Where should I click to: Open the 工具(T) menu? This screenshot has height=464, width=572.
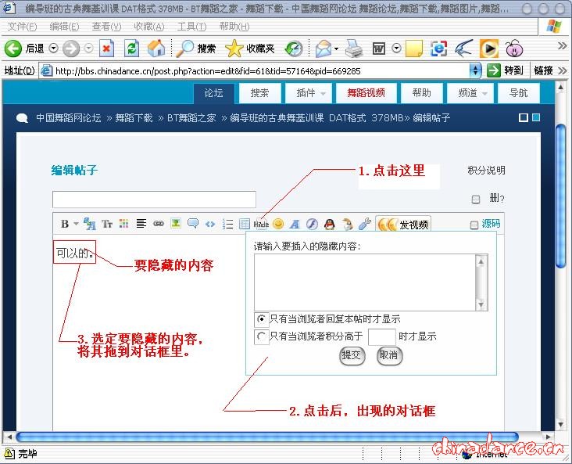click(x=191, y=27)
